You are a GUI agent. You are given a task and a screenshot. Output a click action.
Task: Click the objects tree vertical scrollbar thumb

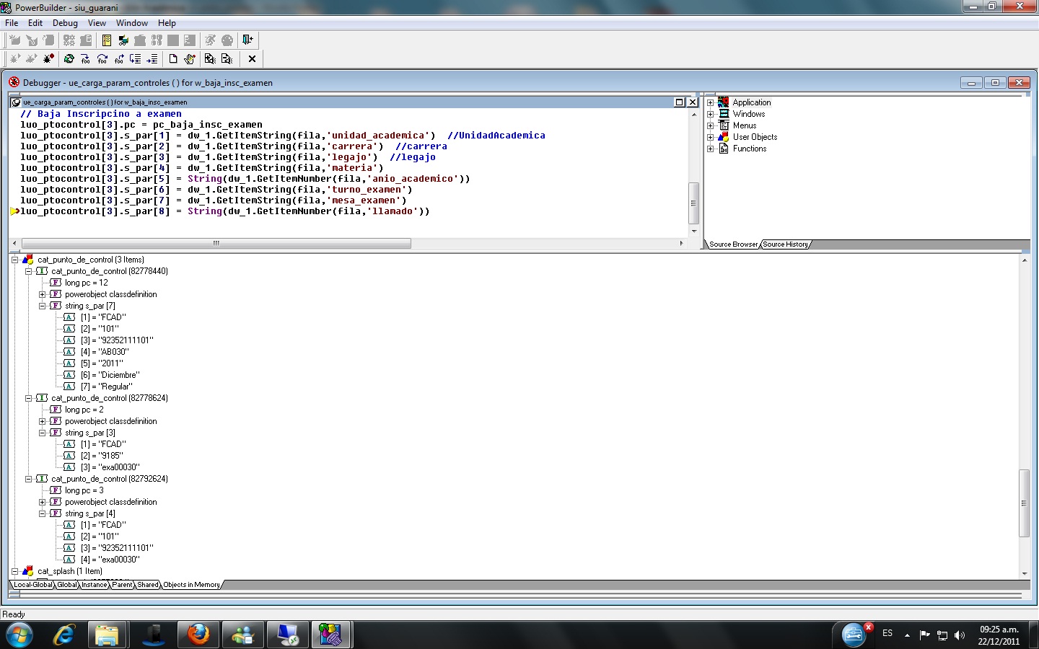pyautogui.click(x=1024, y=503)
